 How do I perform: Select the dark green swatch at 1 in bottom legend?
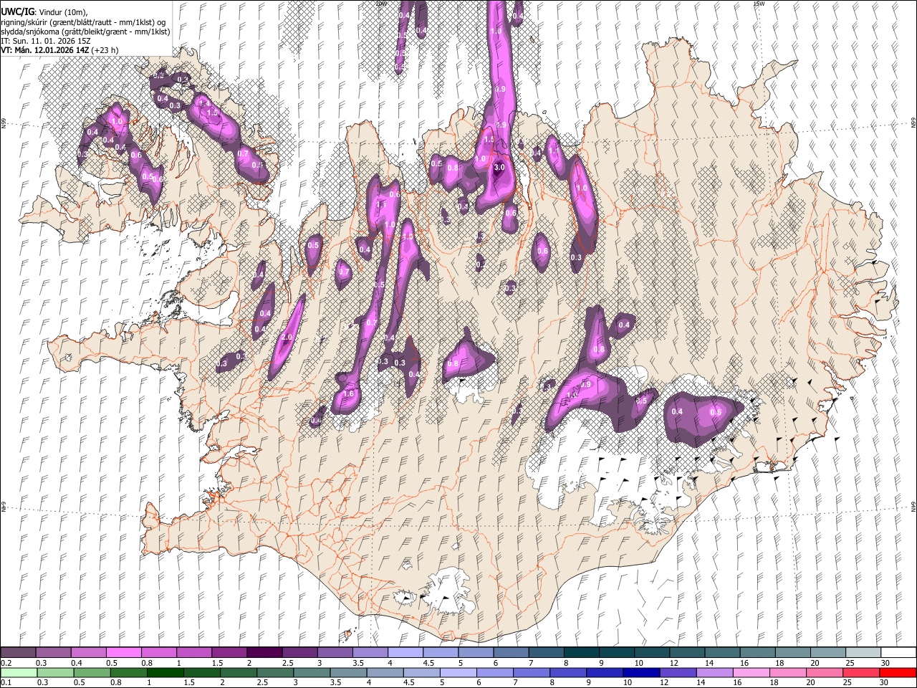[165, 672]
